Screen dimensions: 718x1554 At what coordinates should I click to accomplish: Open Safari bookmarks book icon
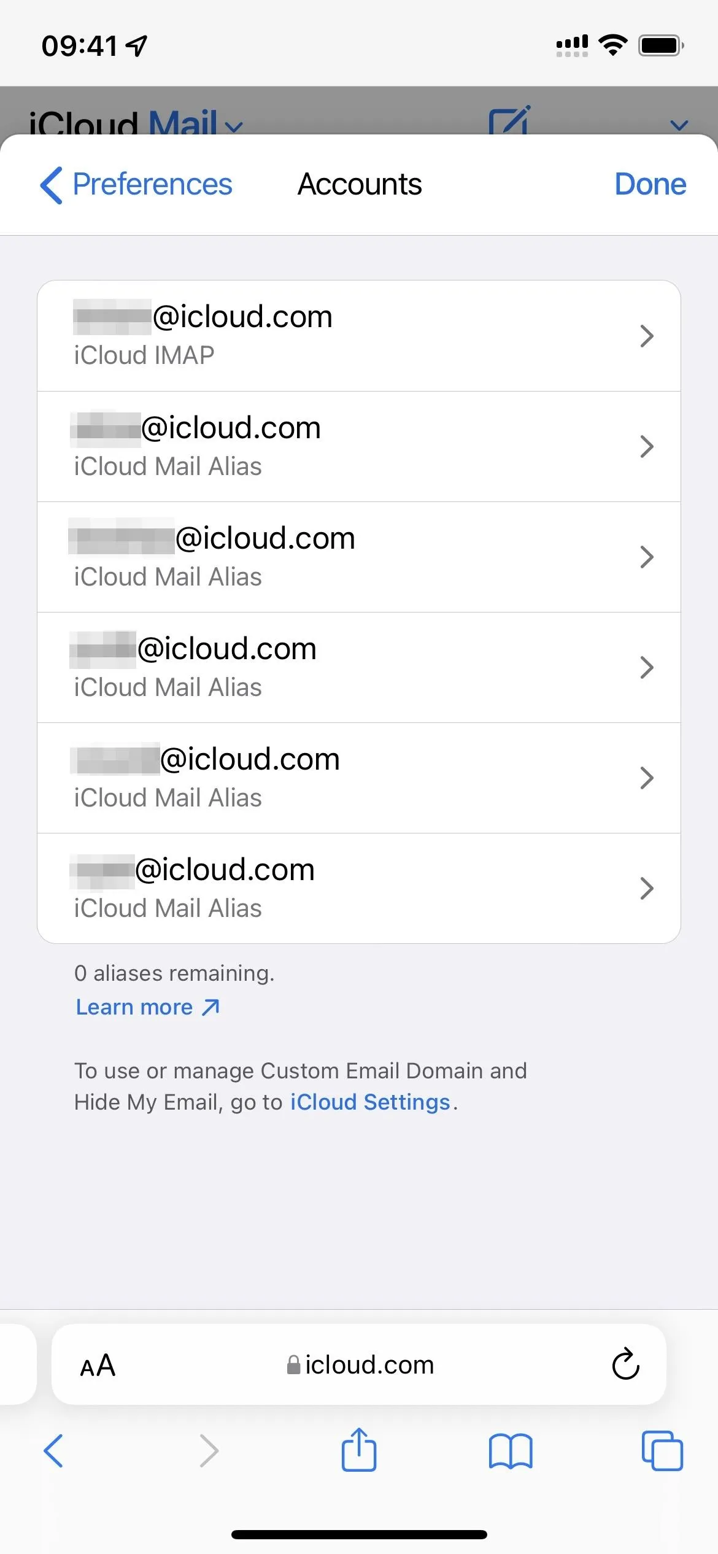tap(511, 1451)
